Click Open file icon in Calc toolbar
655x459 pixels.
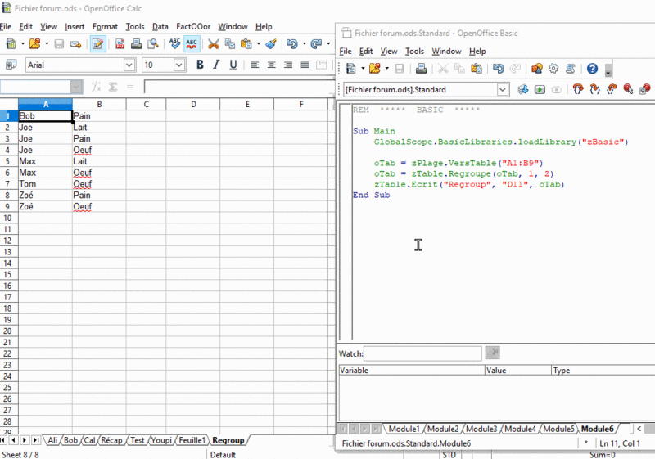pyautogui.click(x=34, y=43)
